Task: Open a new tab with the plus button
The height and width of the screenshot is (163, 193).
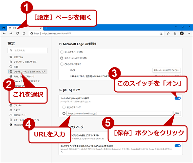Action: tap(46, 28)
